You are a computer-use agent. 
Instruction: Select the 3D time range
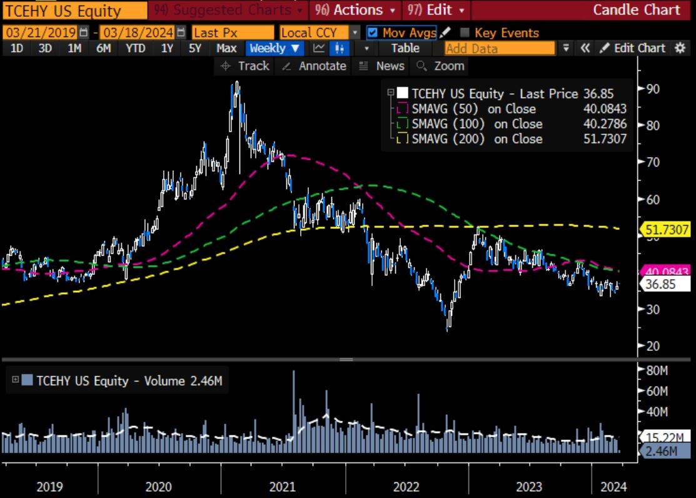coord(45,48)
